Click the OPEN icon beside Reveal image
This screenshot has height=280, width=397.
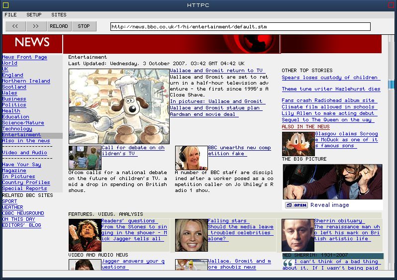pos(296,205)
